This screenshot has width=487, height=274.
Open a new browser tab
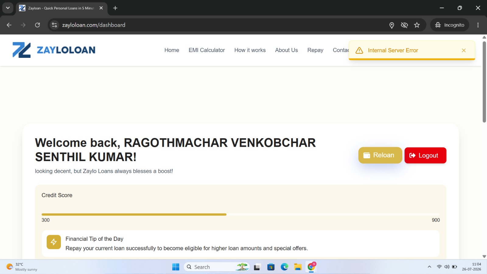[x=115, y=8]
